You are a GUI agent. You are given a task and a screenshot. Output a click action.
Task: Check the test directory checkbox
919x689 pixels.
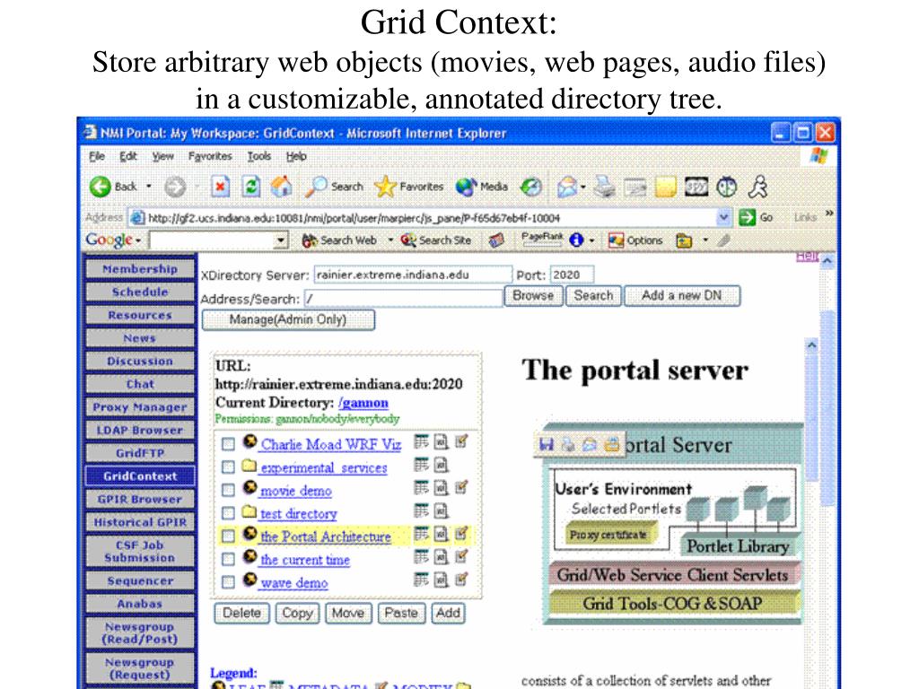pyautogui.click(x=228, y=513)
